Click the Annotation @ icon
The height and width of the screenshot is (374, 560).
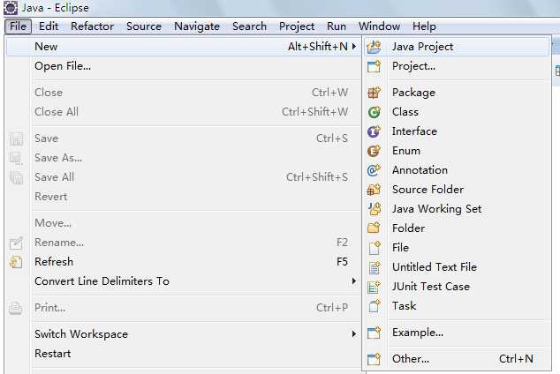[x=374, y=170]
